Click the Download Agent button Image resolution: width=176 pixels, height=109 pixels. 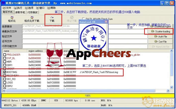click(160, 26)
